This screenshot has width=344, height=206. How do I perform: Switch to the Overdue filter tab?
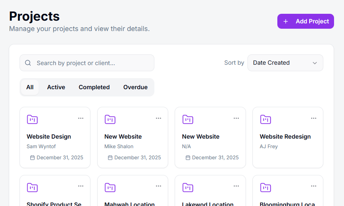pos(135,87)
